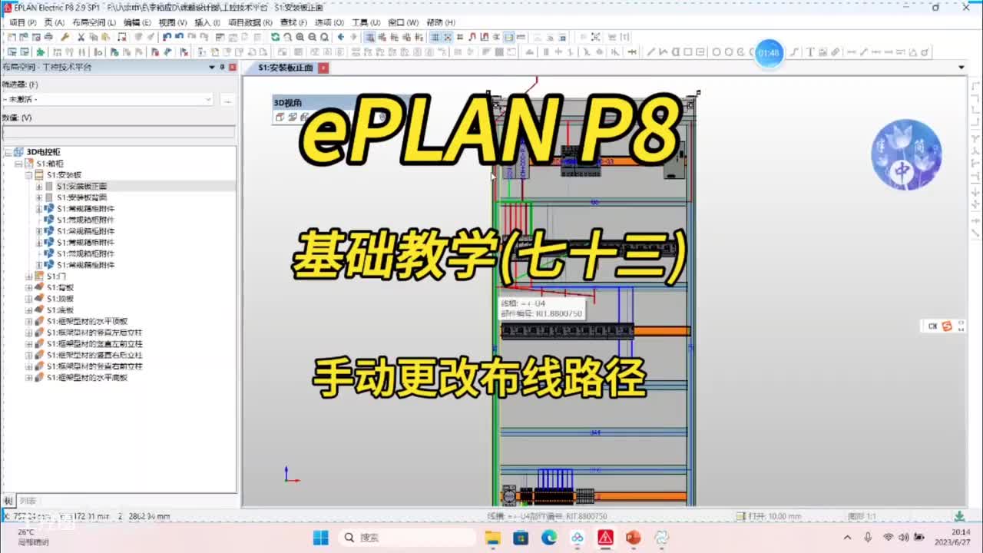Close the layout space panel

[x=233, y=67]
